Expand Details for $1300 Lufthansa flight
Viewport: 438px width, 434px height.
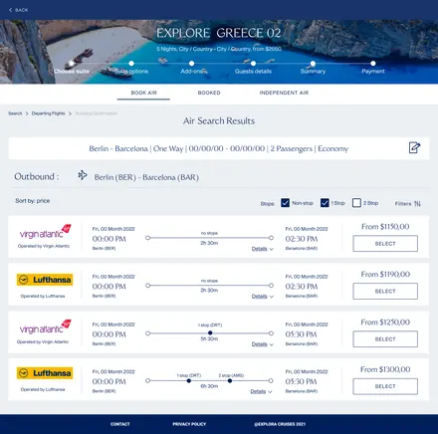[261, 391]
